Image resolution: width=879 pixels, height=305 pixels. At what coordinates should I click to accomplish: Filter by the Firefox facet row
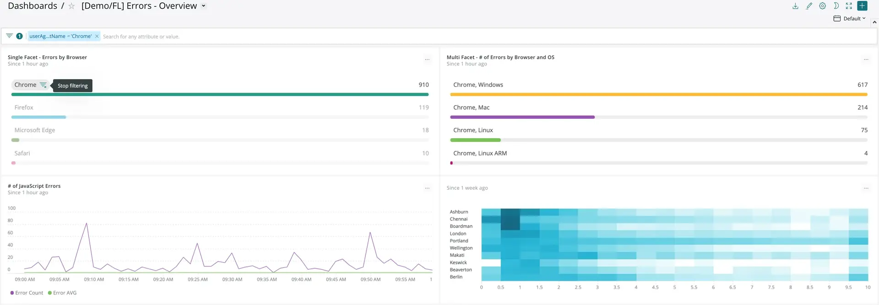24,107
